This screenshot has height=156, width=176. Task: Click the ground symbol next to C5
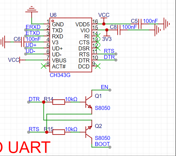[167, 24]
